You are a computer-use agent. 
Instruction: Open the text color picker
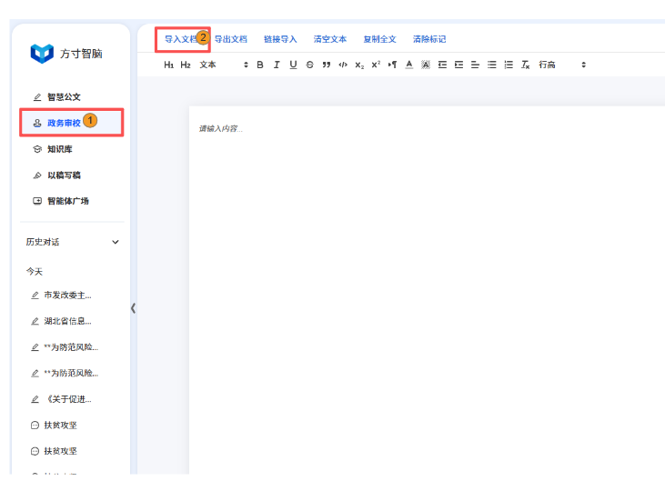pyautogui.click(x=408, y=65)
